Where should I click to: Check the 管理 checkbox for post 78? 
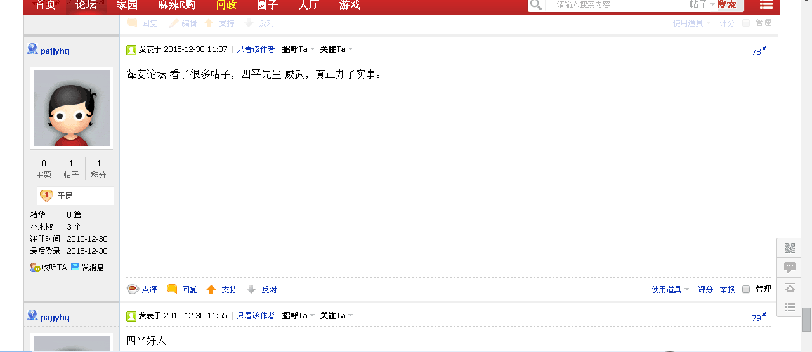tap(746, 289)
